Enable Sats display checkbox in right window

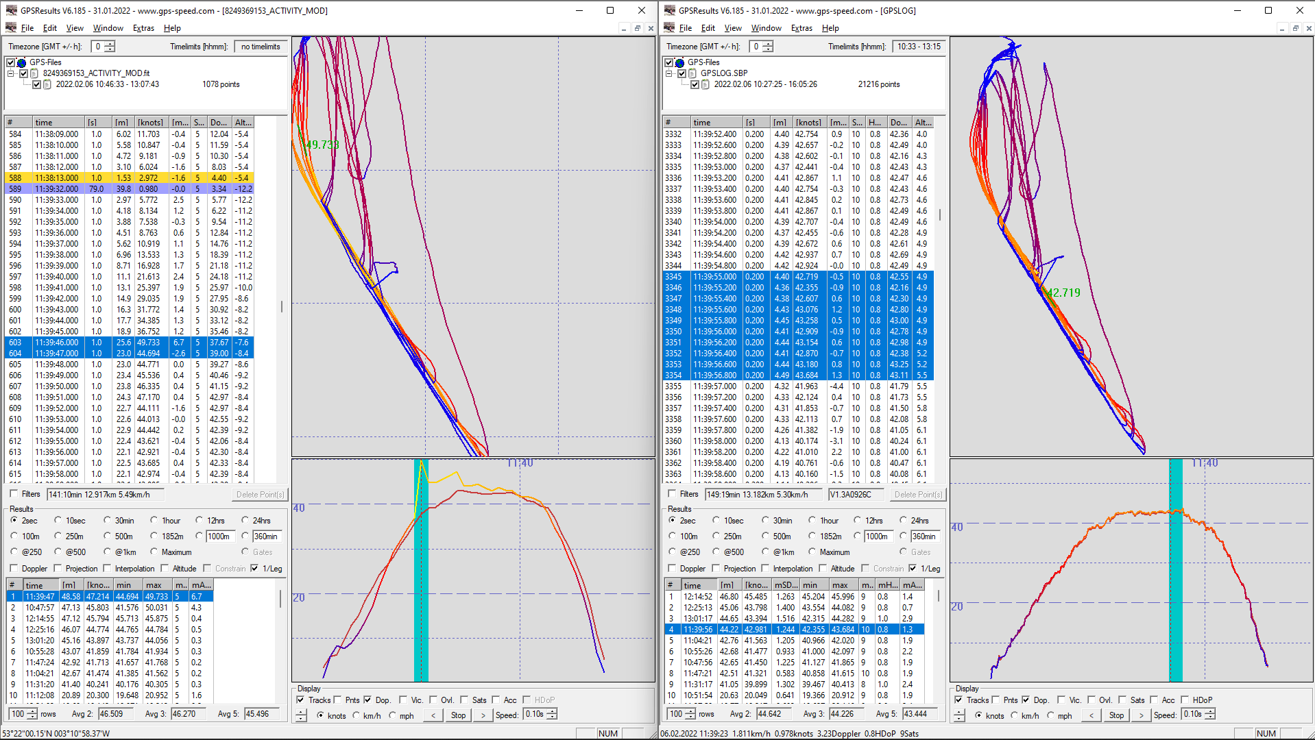[x=1122, y=700]
